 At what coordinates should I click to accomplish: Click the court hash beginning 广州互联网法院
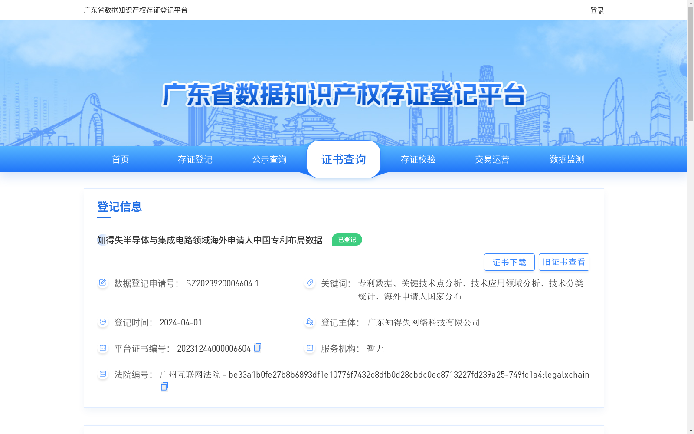click(374, 375)
